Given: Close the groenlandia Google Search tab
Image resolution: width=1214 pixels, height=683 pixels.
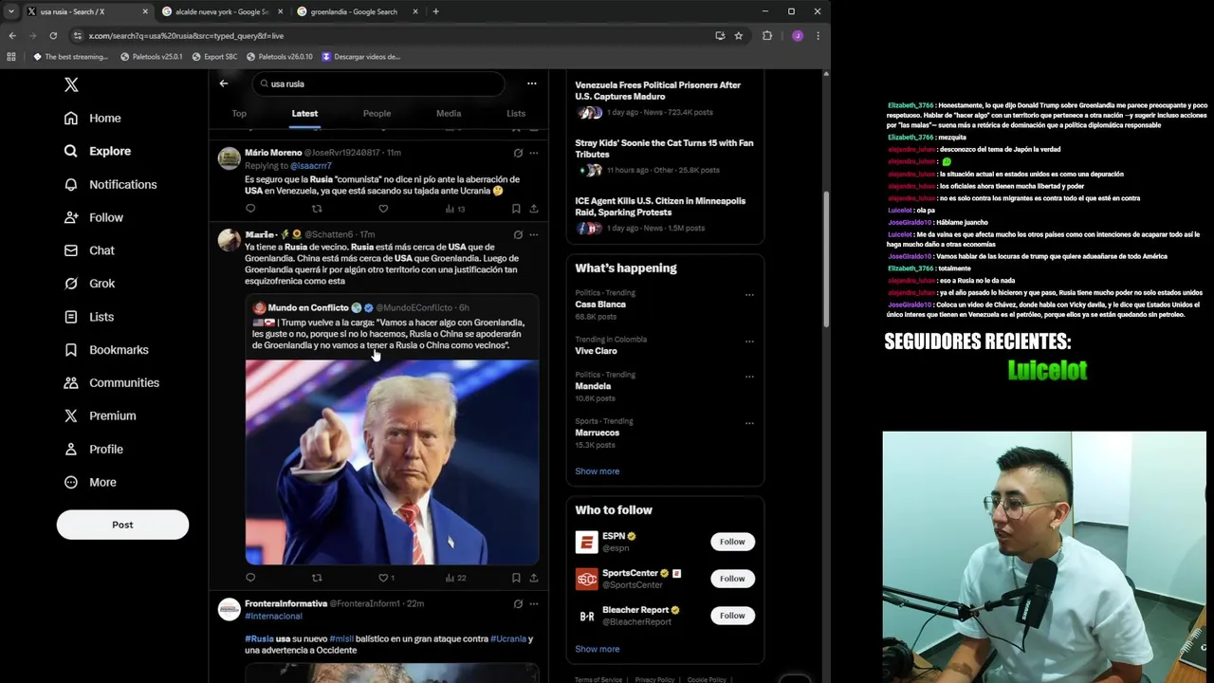Looking at the screenshot, I should (x=415, y=11).
